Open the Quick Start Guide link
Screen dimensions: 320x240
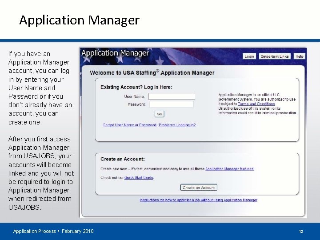139,177
